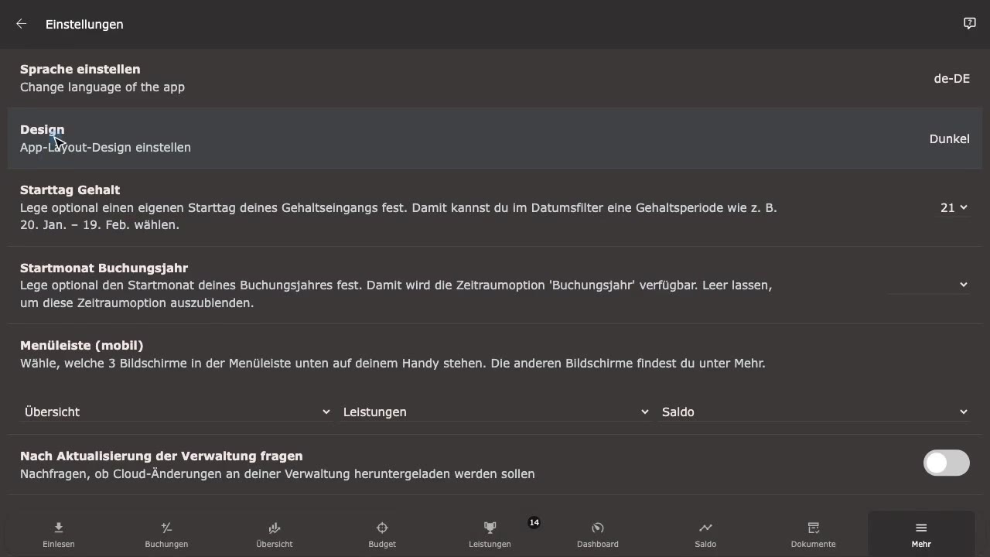This screenshot has width=990, height=557.
Task: Click the Übersicht chart icon
Action: click(274, 528)
